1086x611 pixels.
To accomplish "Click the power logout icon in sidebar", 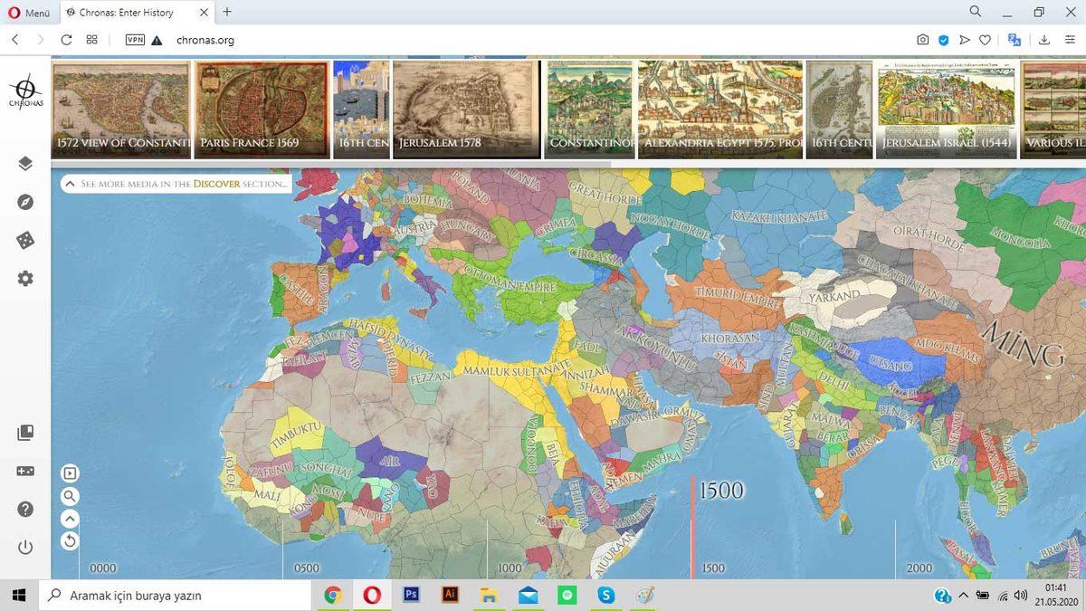I will 25,547.
